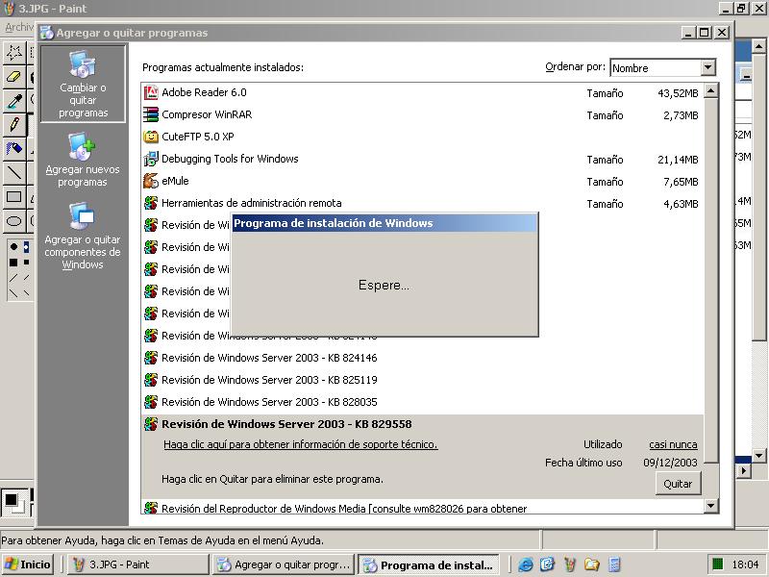Open the Ordenar por Nombre dropdown

click(707, 67)
